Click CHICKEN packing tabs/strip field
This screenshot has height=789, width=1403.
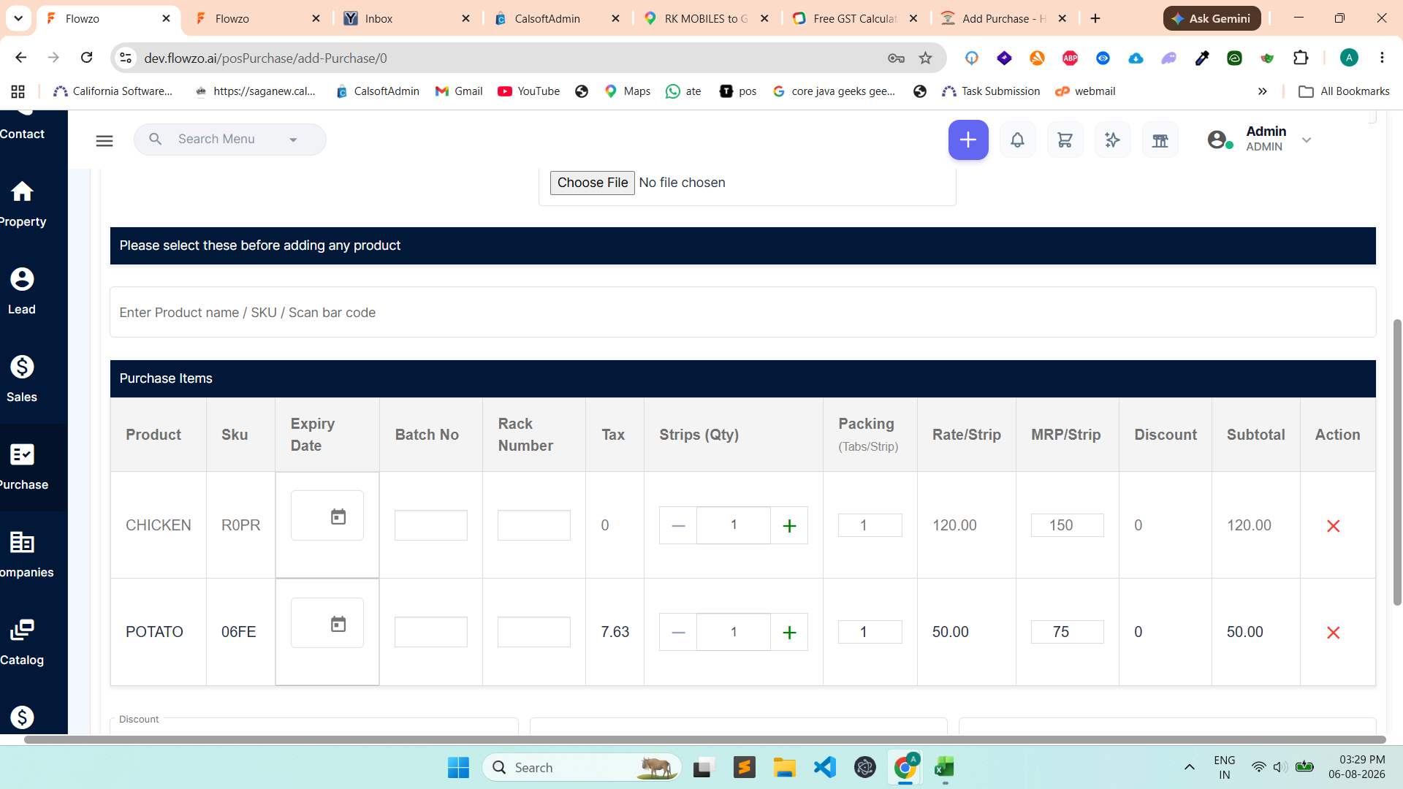[870, 525]
